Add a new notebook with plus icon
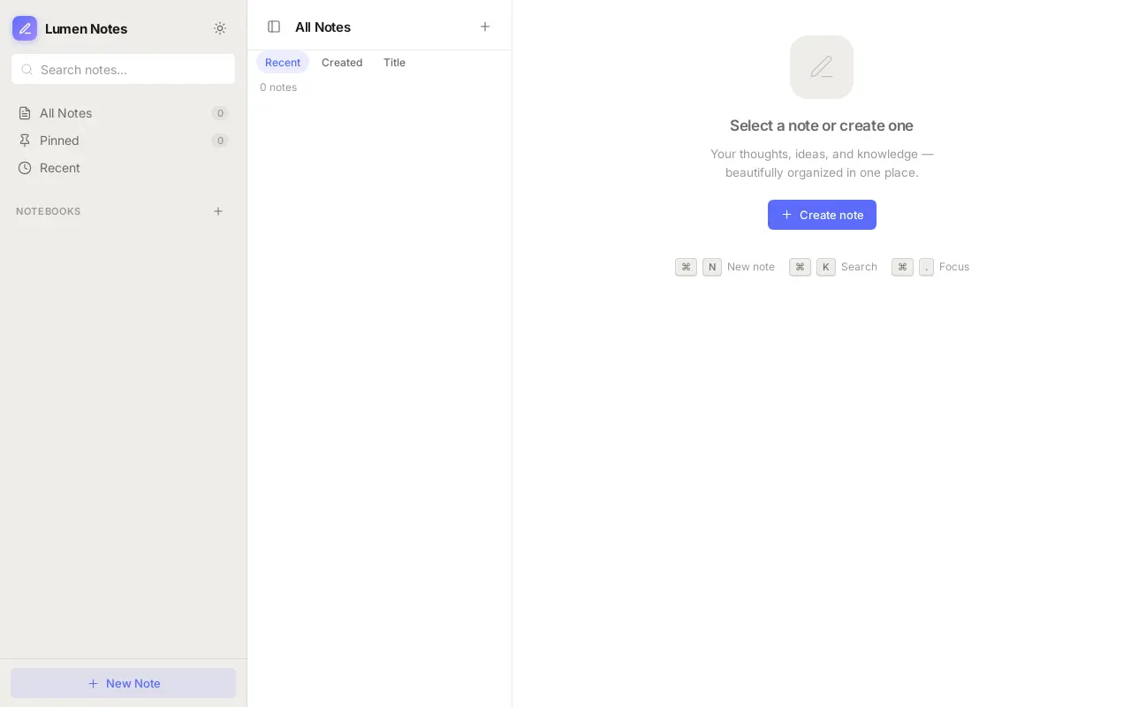The width and height of the screenshot is (1131, 707). point(218,211)
